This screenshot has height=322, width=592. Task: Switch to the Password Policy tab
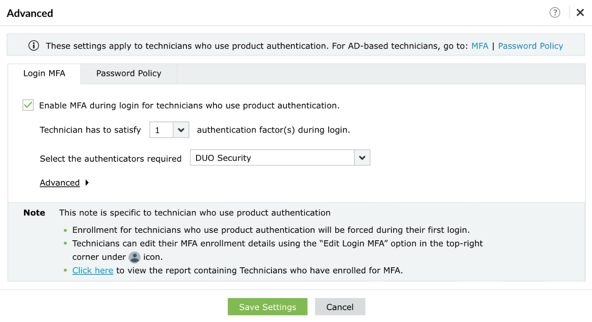click(128, 73)
